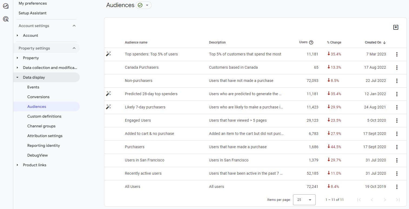Open more options for Non-purchasers row
409x209 pixels.
(397, 81)
